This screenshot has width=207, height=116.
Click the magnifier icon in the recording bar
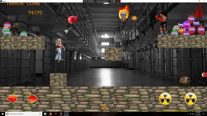pos(86,1)
